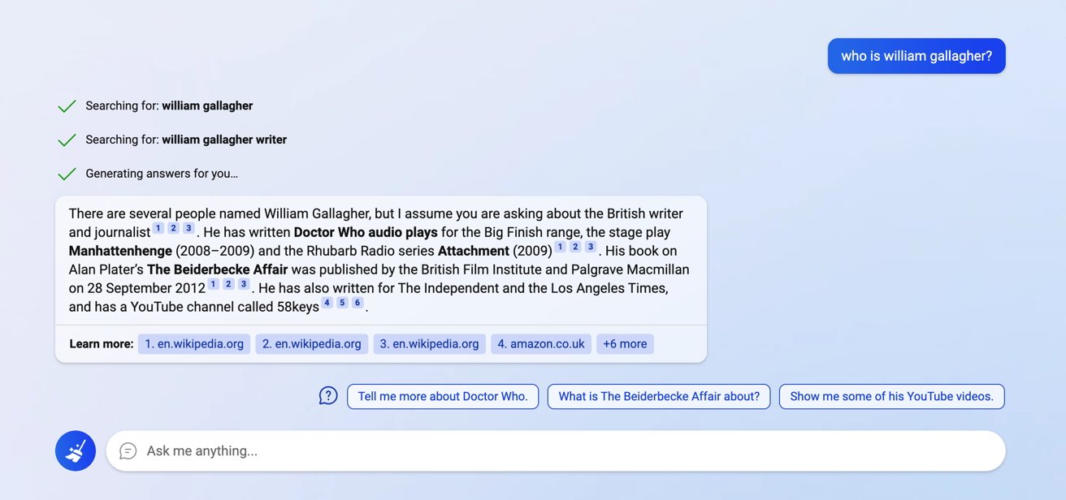The image size is (1066, 500).
Task: Open citation 3 following '28 September 2012'
Action: [x=244, y=284]
